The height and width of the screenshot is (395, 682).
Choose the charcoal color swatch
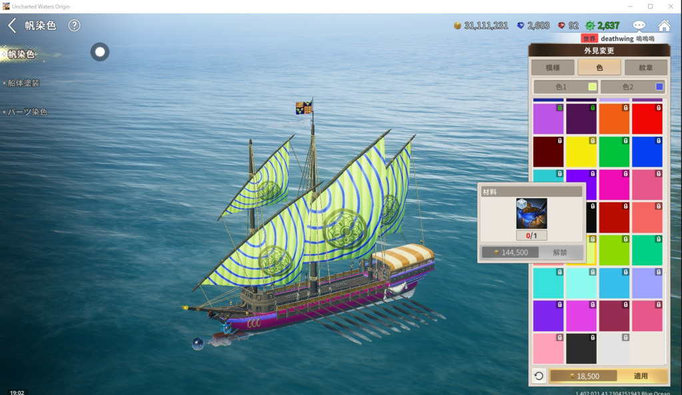pyautogui.click(x=581, y=349)
